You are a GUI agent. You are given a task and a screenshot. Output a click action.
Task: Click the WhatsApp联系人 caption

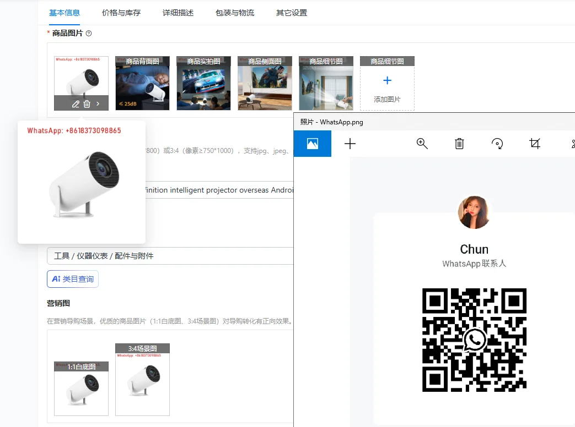tap(474, 264)
